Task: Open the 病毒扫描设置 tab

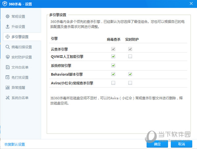Action: (x=22, y=47)
